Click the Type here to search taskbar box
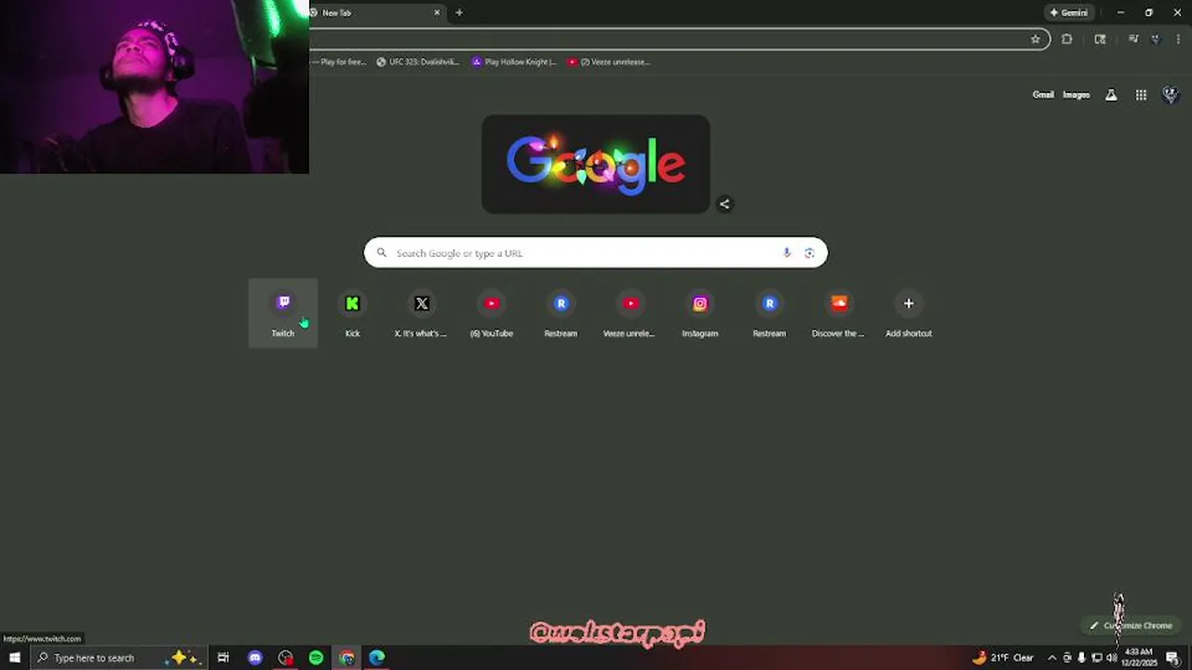 click(x=118, y=658)
